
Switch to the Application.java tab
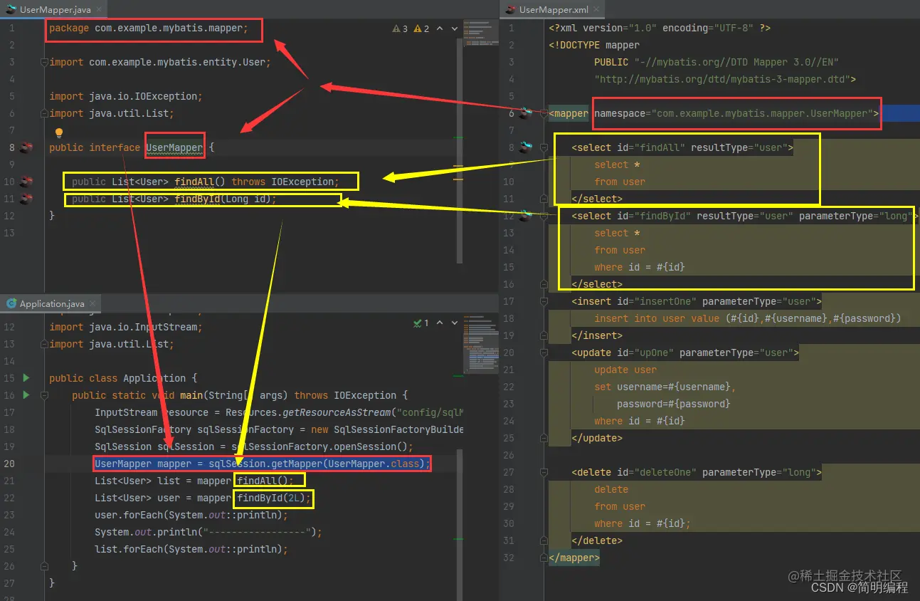click(x=52, y=303)
